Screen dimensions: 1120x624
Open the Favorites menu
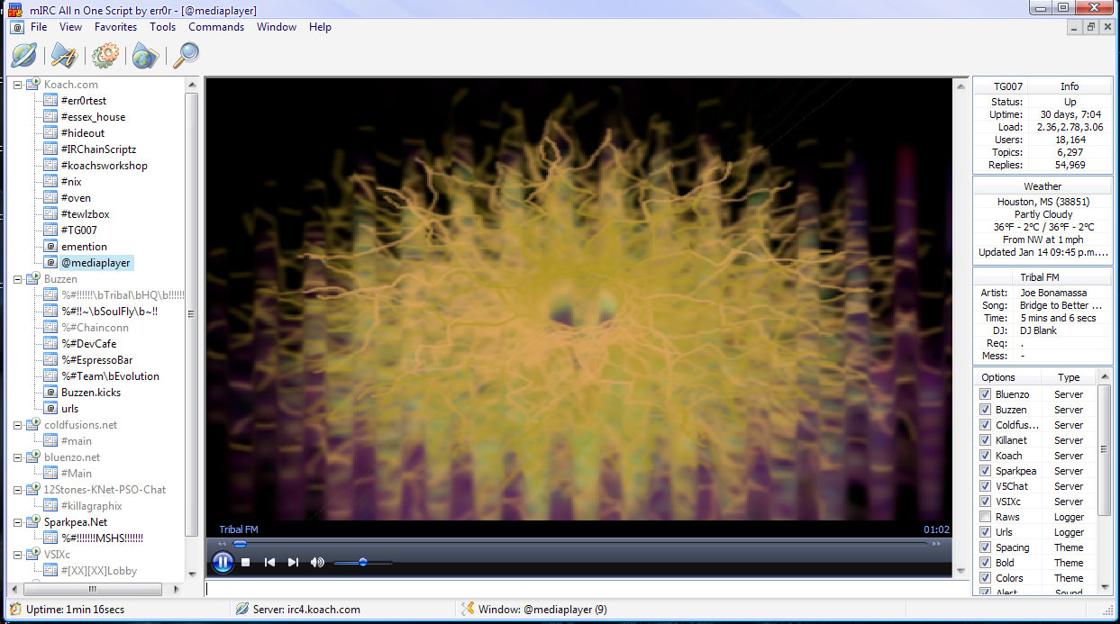[x=115, y=27]
